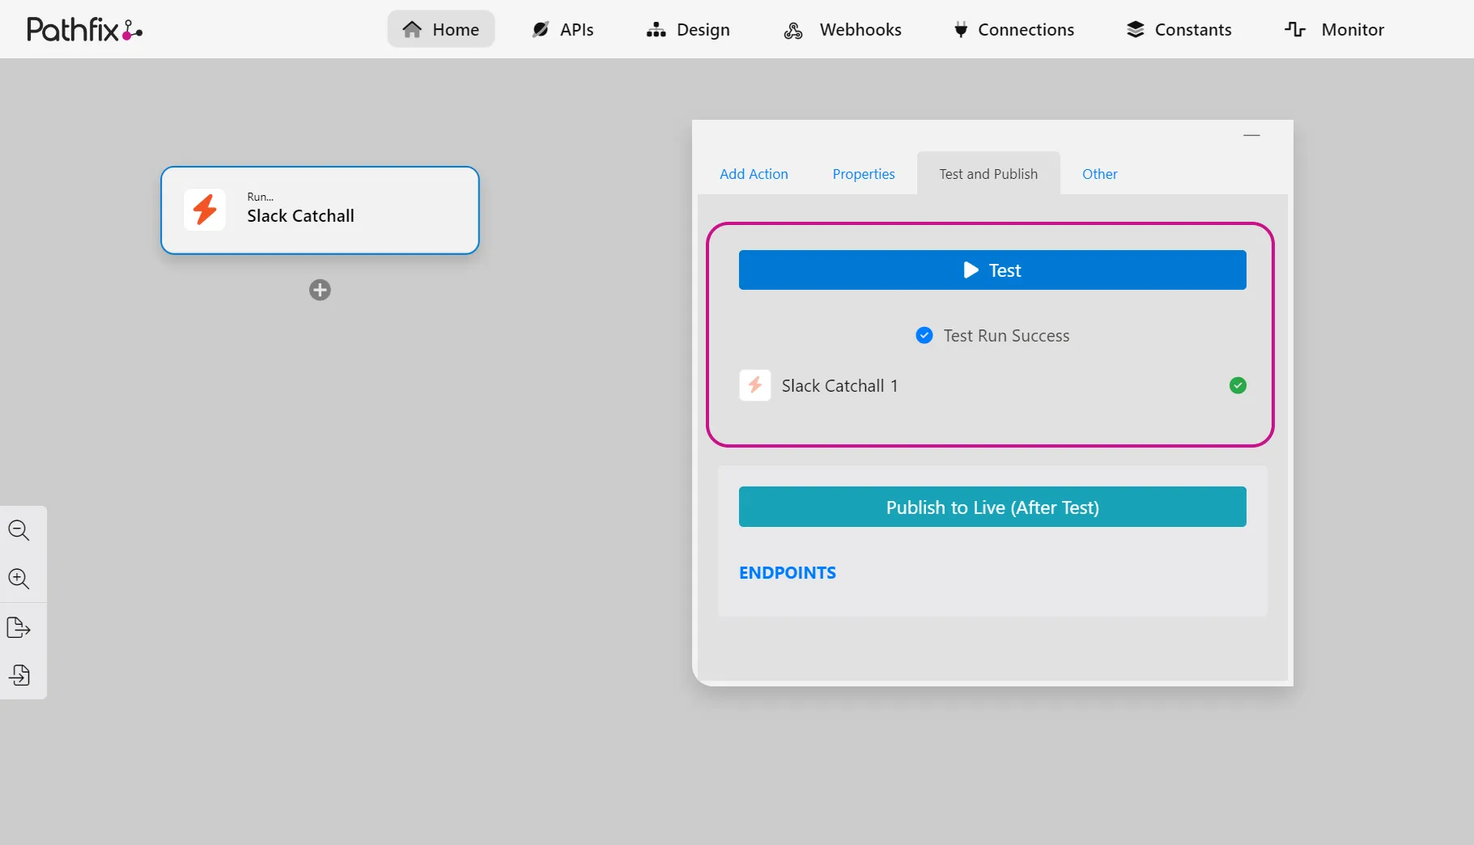The height and width of the screenshot is (845, 1474).
Task: Click the blue Test Run Success checkmark
Action: 924,335
